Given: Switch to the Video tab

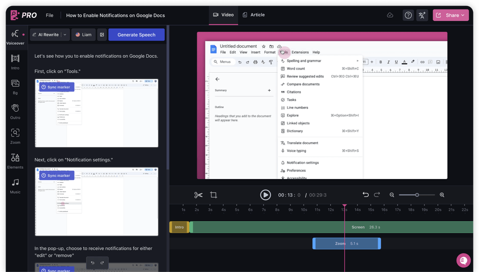Looking at the screenshot, I should 223,15.
